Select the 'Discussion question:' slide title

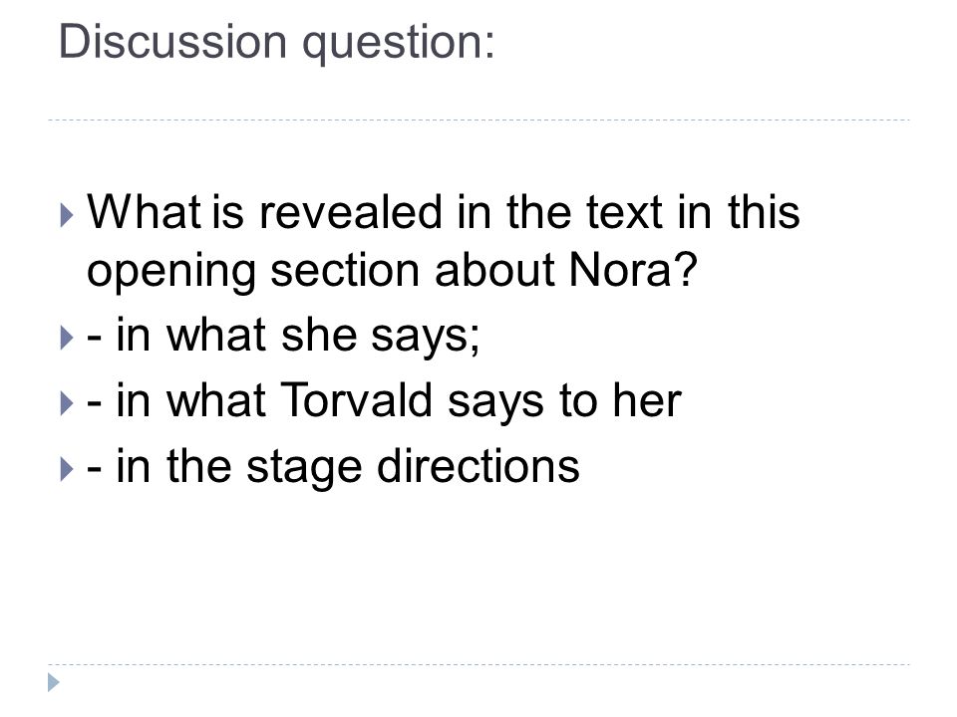tap(276, 42)
